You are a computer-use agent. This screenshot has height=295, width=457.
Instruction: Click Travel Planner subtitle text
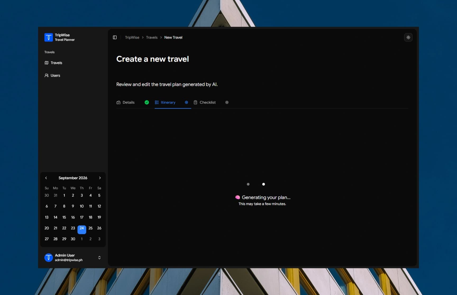coord(65,40)
